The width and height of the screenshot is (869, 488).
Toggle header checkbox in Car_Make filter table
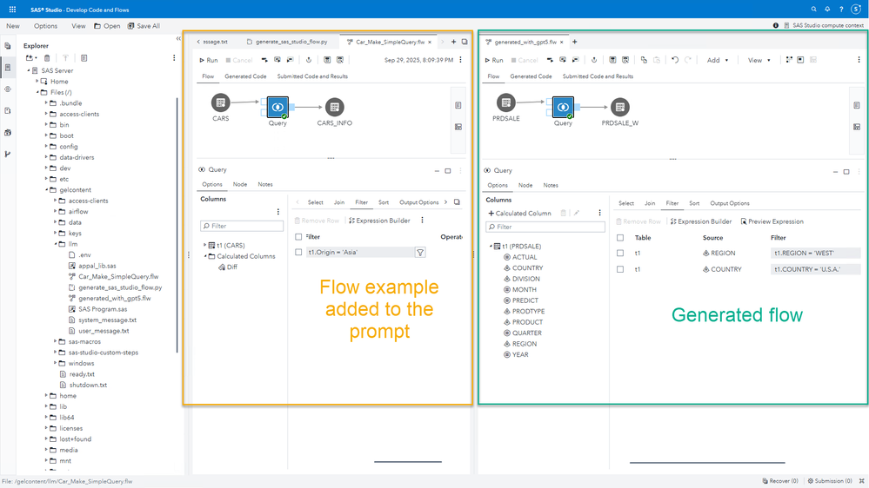[x=298, y=237]
